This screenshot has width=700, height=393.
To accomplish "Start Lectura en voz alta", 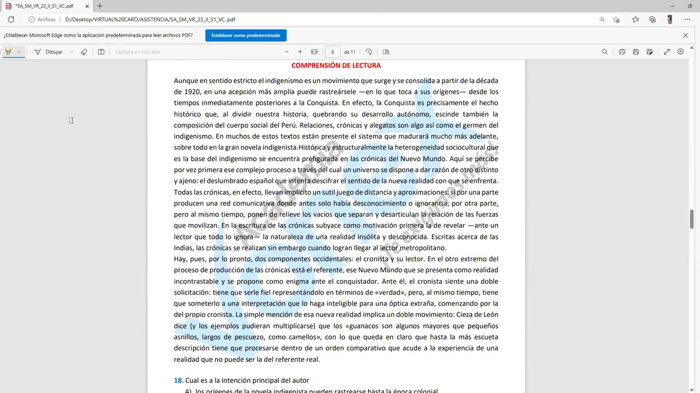I will [138, 52].
